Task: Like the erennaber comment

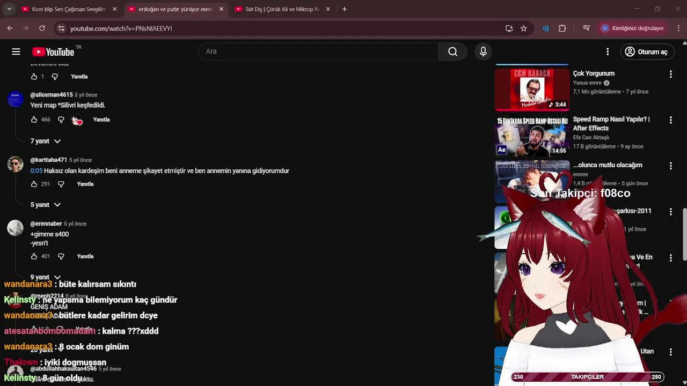Action: point(34,256)
